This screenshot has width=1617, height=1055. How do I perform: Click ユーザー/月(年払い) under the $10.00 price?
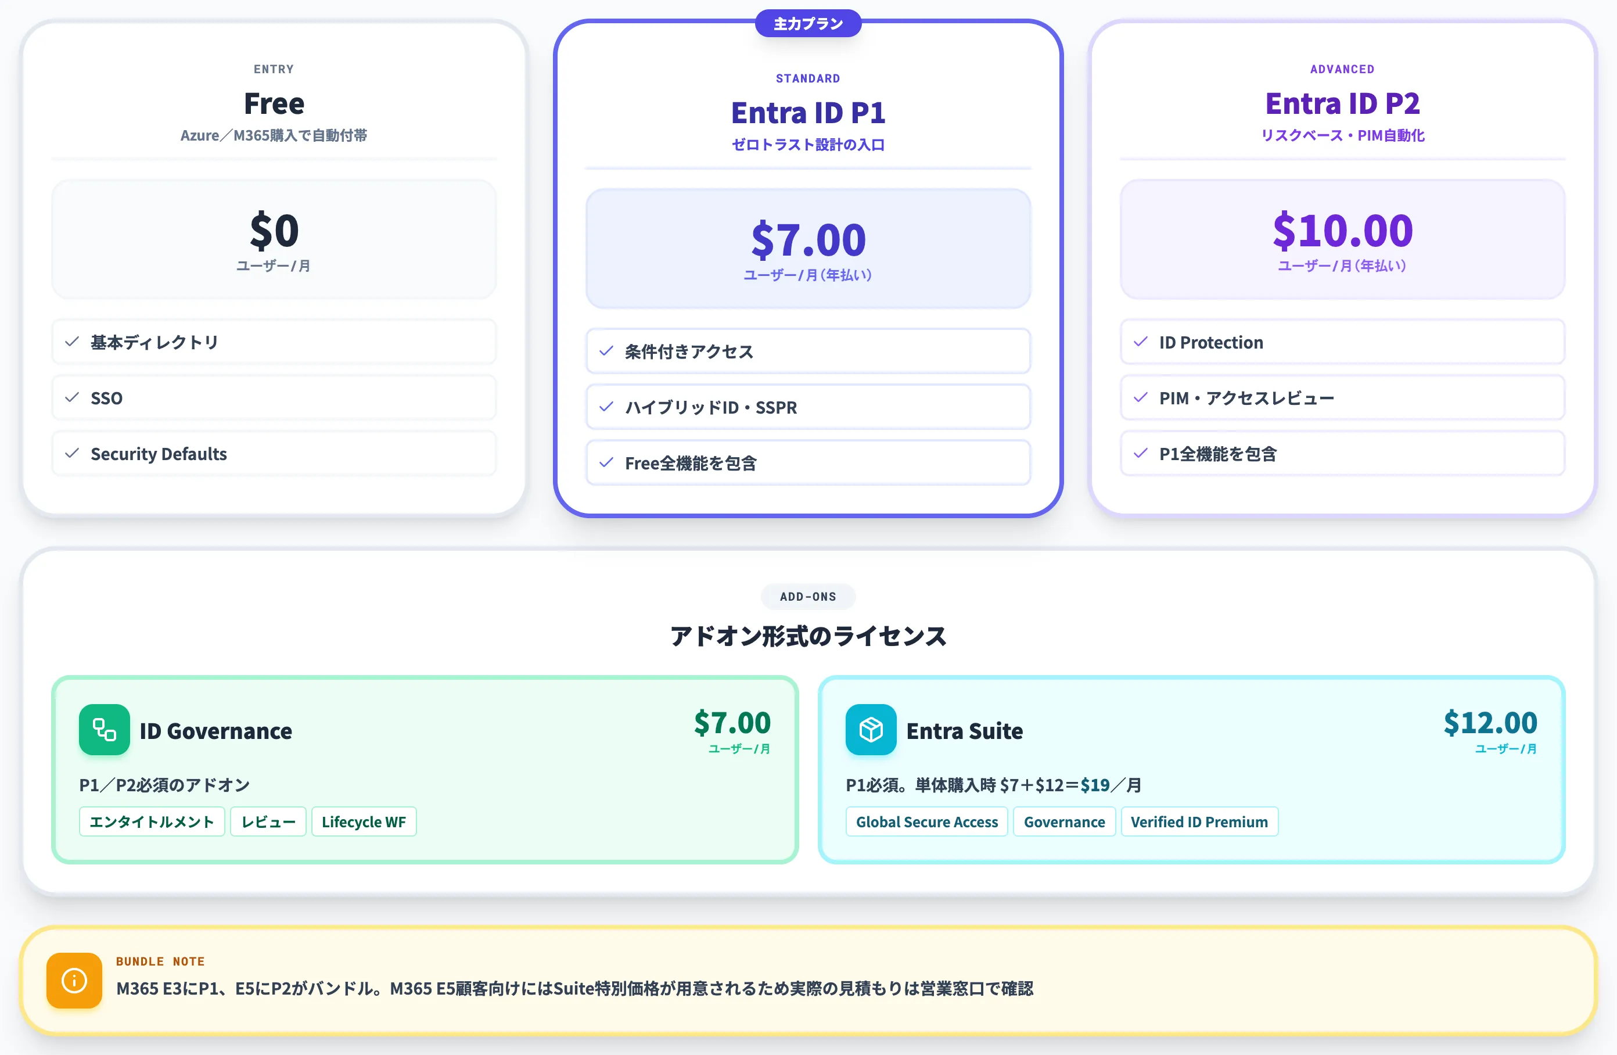1342,266
